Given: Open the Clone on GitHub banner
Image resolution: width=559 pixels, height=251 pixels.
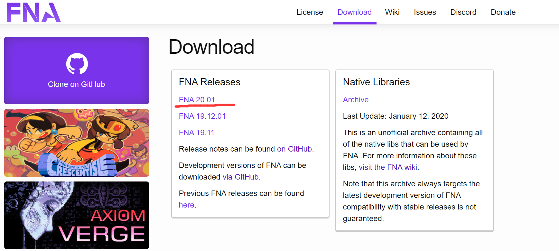Looking at the screenshot, I should click(76, 84).
